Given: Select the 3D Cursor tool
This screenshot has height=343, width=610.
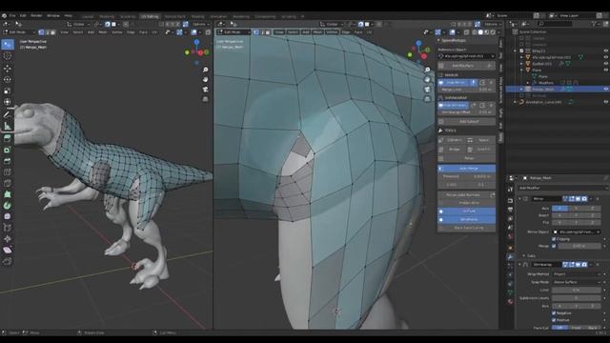Looking at the screenshot, I should click(8, 56).
